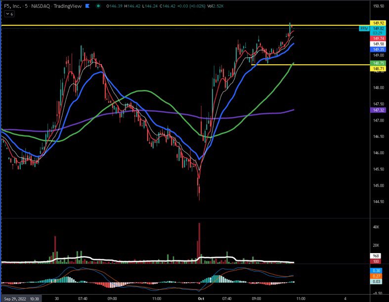Image resolution: width=389 pixels, height=302 pixels.
Task: Click the current price label 149.82
Action: click(x=378, y=29)
